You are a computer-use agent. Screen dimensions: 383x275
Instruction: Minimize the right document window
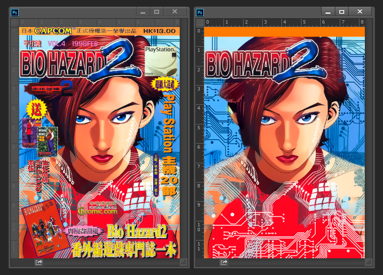tap(328, 12)
